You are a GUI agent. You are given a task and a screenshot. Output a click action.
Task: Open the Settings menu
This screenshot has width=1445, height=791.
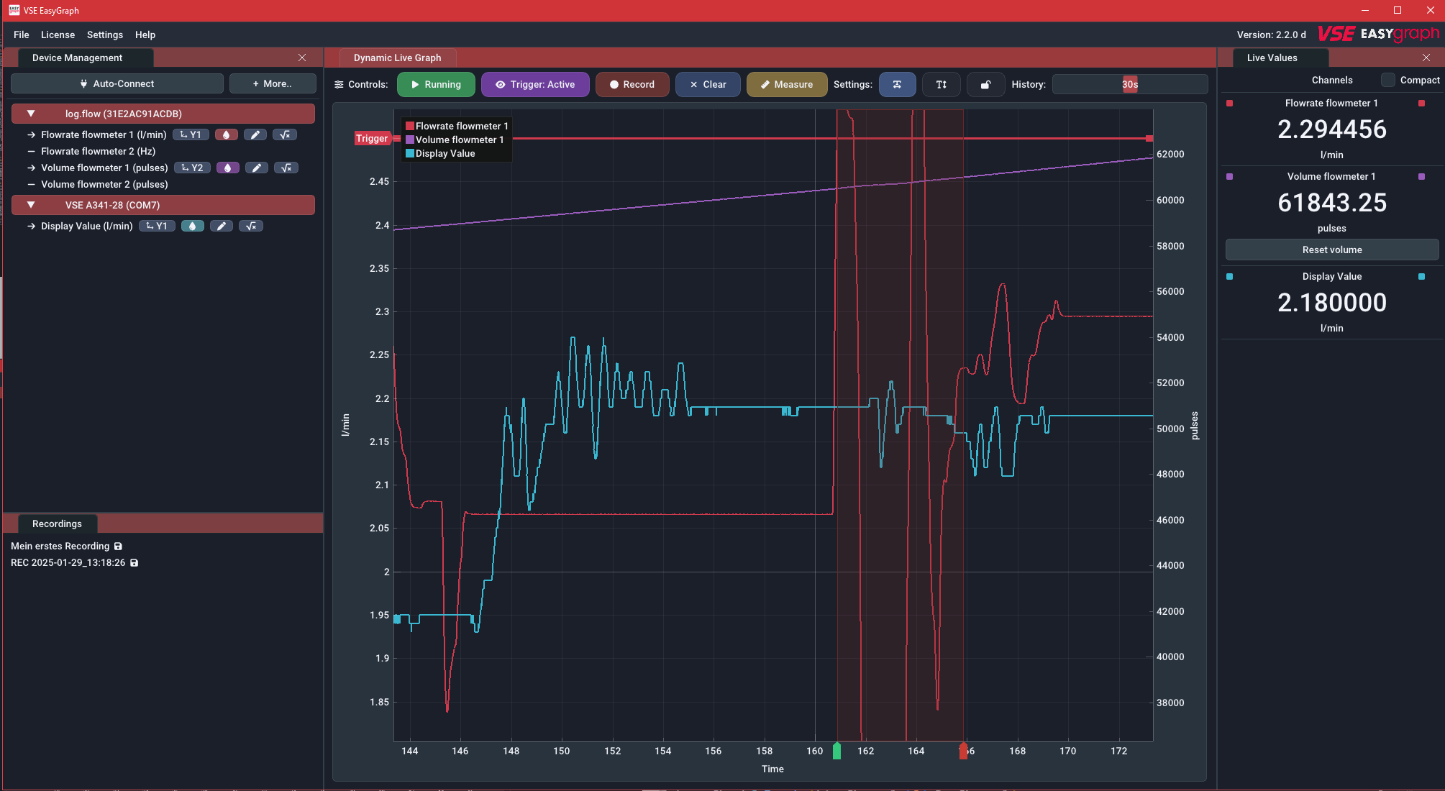point(104,35)
